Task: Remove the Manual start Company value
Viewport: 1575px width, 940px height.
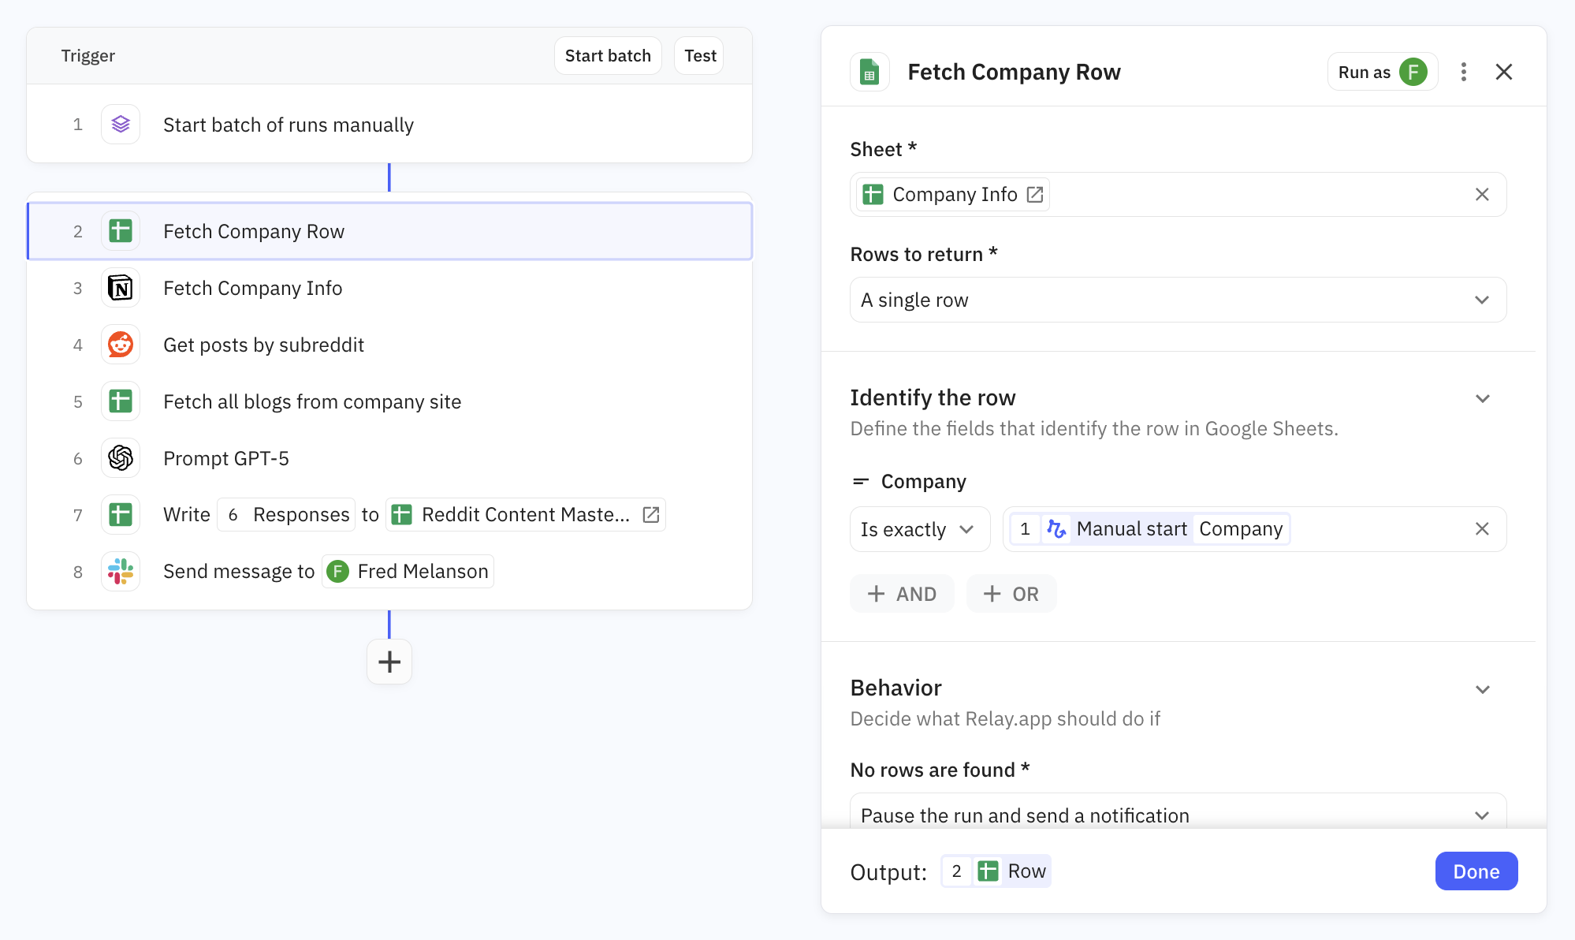Action: pyautogui.click(x=1482, y=529)
